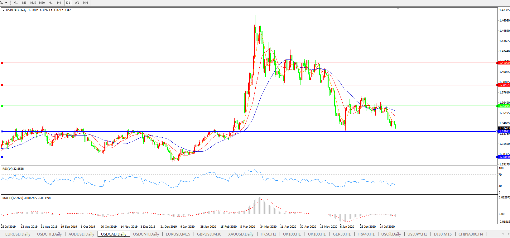Click the line studies tool icon
This screenshot has height=238, width=510.
2,3
